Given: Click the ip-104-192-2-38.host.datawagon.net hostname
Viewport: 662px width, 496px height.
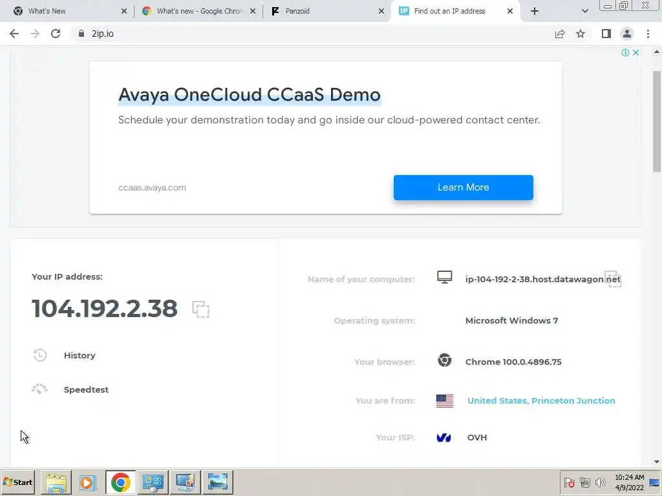Looking at the screenshot, I should (x=543, y=279).
